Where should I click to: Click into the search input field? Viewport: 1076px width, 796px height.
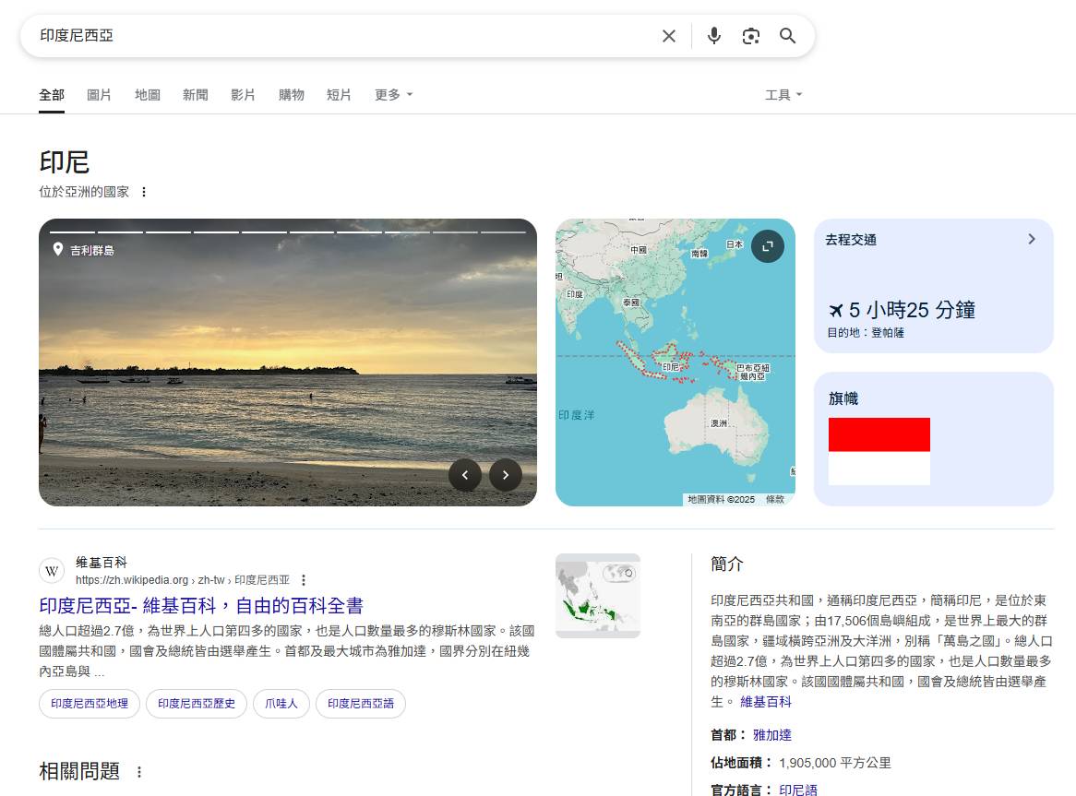[343, 36]
